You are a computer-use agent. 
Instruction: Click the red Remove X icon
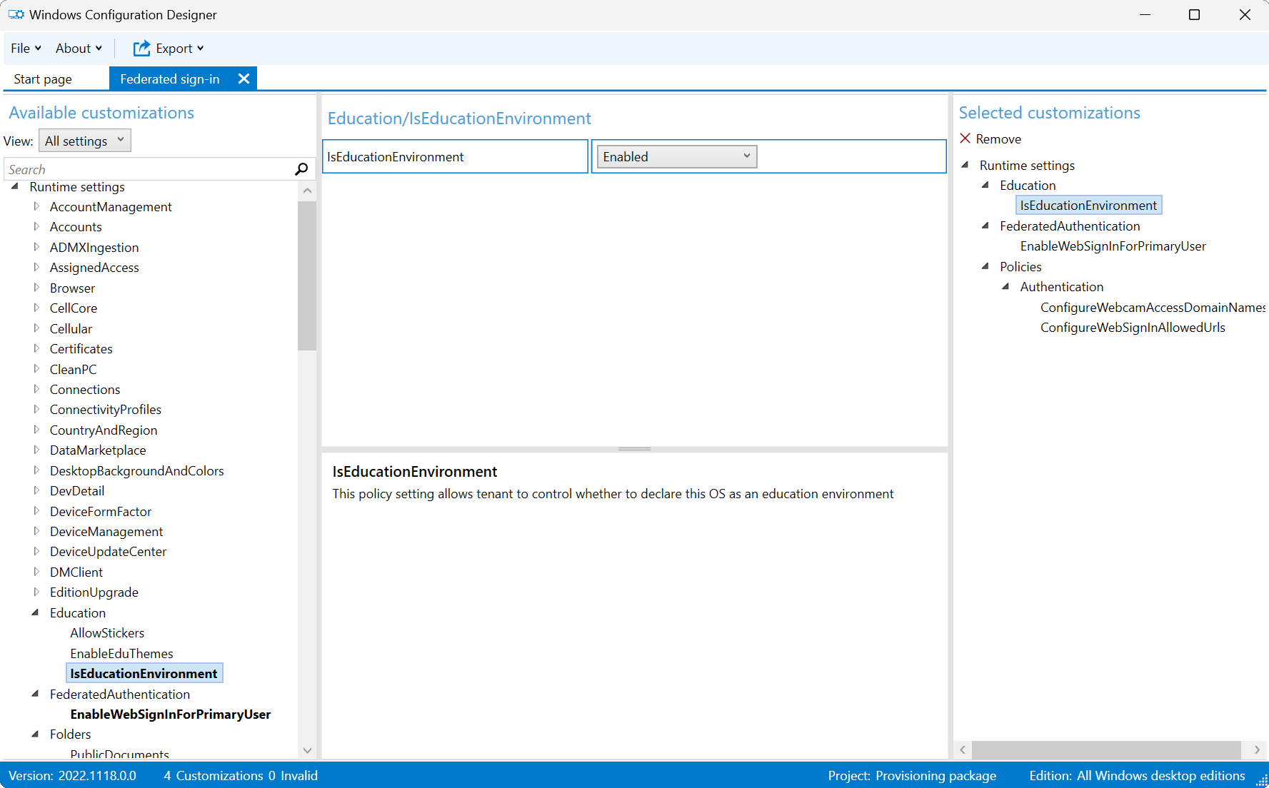coord(965,138)
